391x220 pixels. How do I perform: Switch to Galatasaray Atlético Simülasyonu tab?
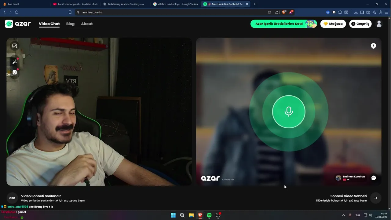point(125,4)
